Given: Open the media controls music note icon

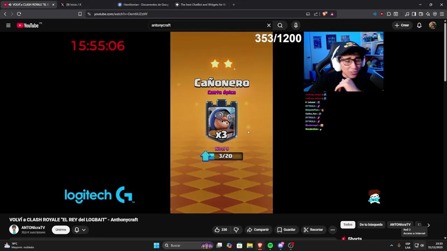Looking at the screenshot, I should tap(407, 14).
